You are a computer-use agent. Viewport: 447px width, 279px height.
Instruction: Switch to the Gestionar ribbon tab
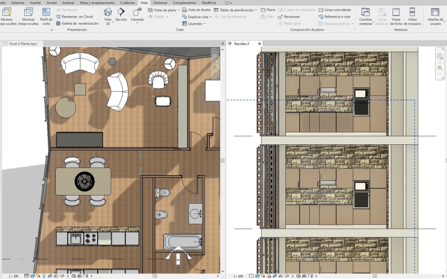[160, 3]
